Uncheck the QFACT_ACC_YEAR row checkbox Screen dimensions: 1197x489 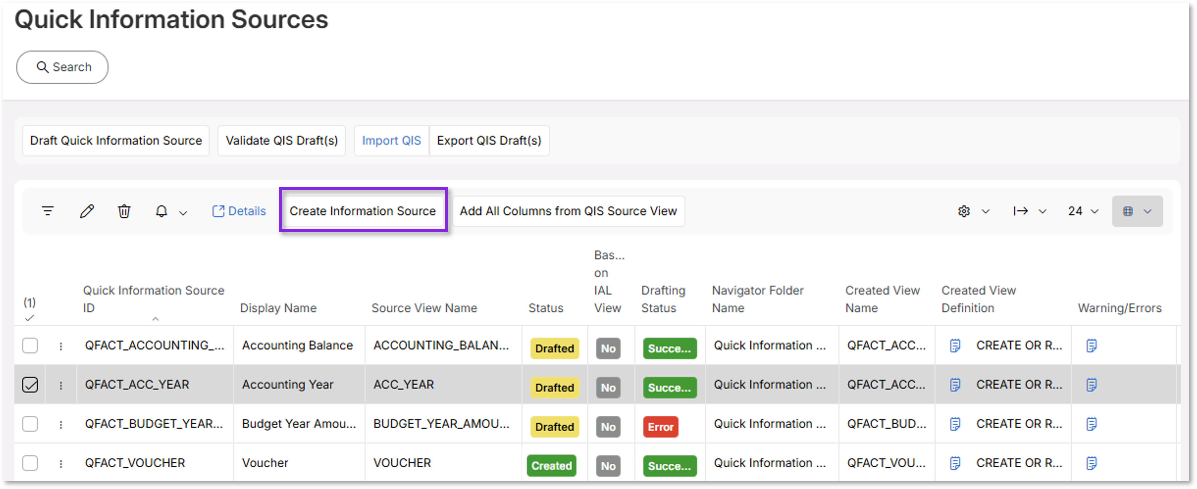click(30, 385)
